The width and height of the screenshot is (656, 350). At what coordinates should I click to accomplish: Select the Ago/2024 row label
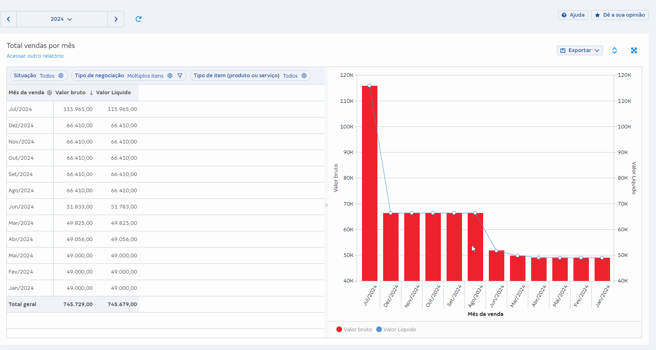21,191
